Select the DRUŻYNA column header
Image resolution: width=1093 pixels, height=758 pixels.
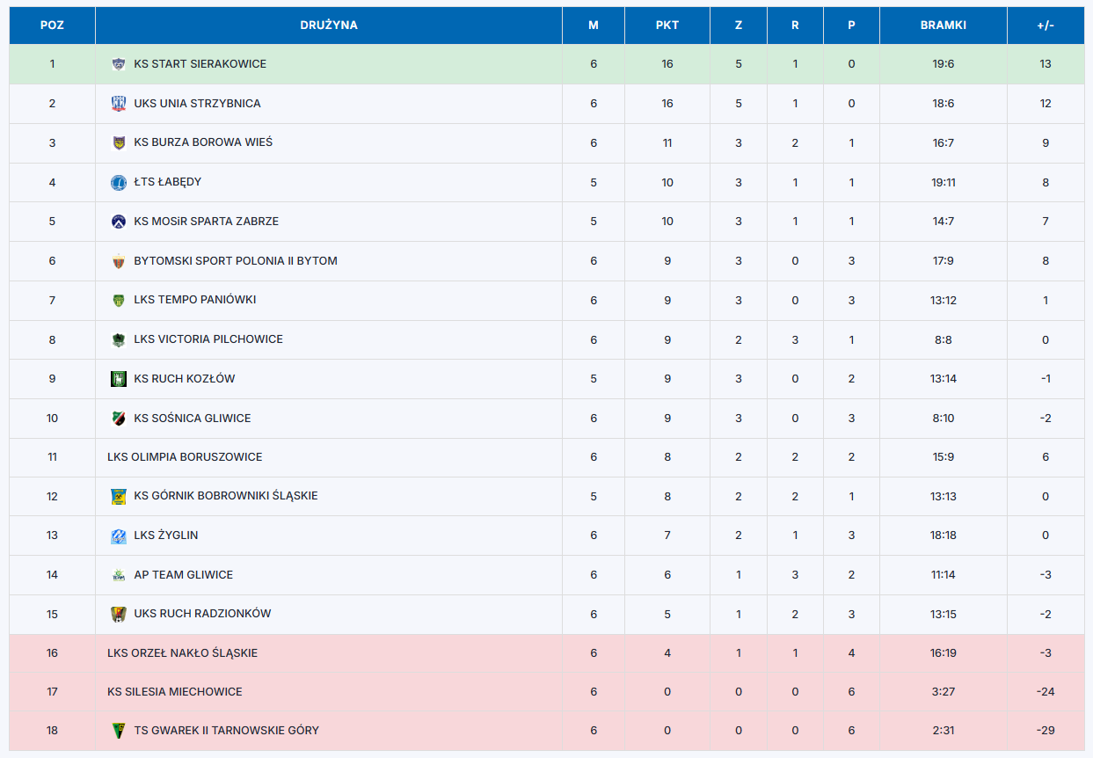[329, 26]
